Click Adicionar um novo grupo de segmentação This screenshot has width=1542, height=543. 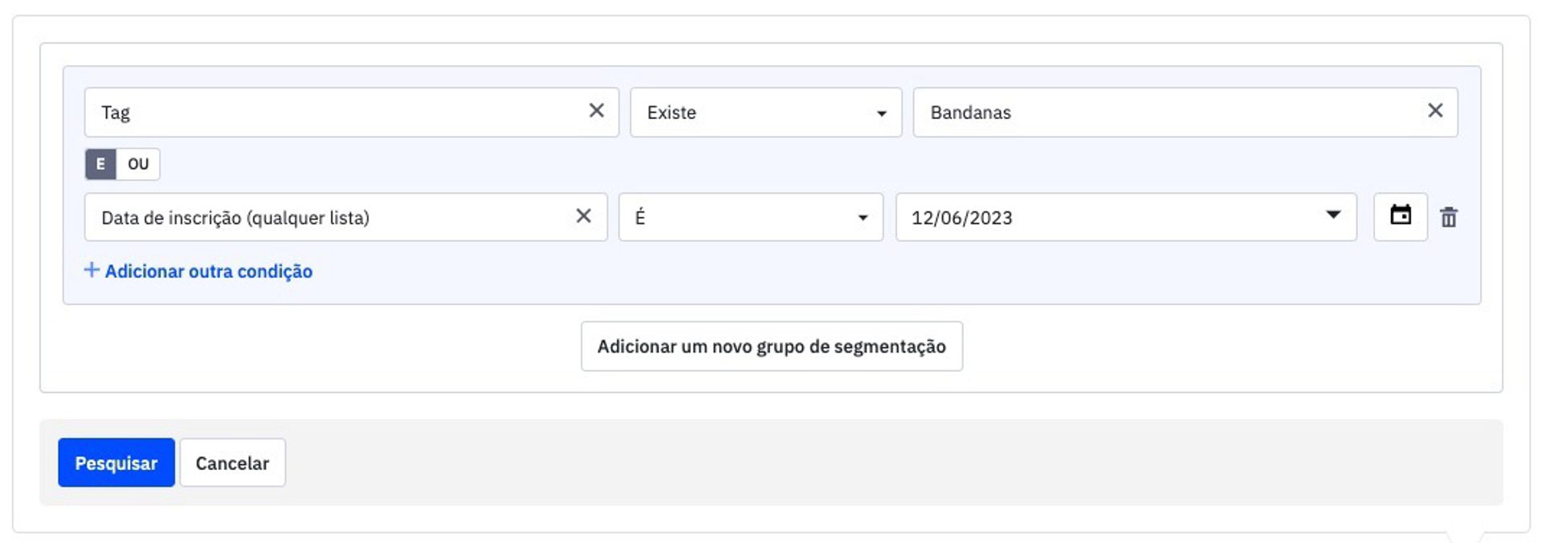point(771,346)
